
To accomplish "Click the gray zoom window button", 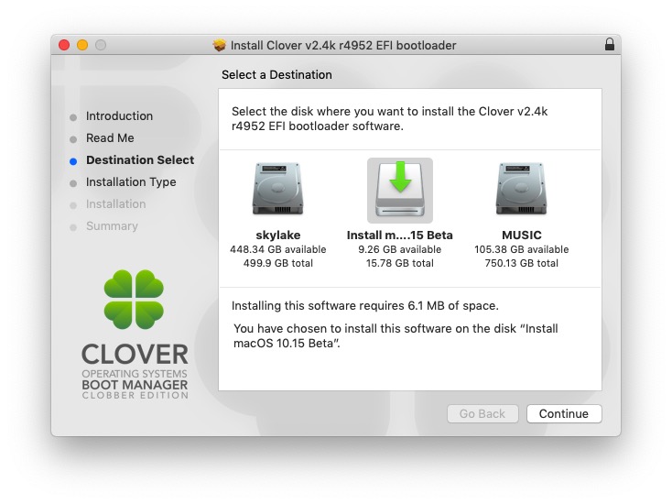I will point(101,45).
